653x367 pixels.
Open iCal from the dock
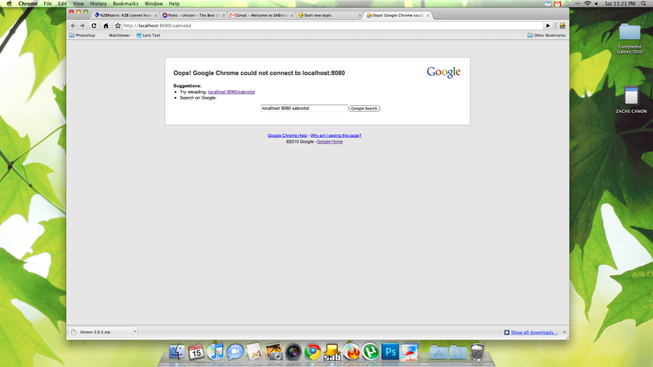point(196,352)
